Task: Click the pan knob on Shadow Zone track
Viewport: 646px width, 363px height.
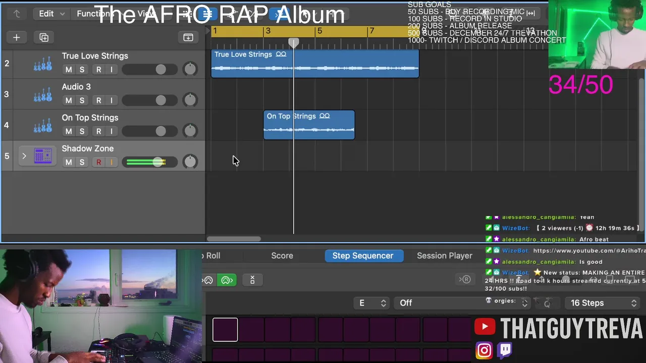Action: [x=190, y=162]
